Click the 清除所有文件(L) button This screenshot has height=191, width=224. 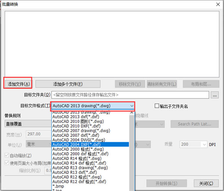pos(162,84)
